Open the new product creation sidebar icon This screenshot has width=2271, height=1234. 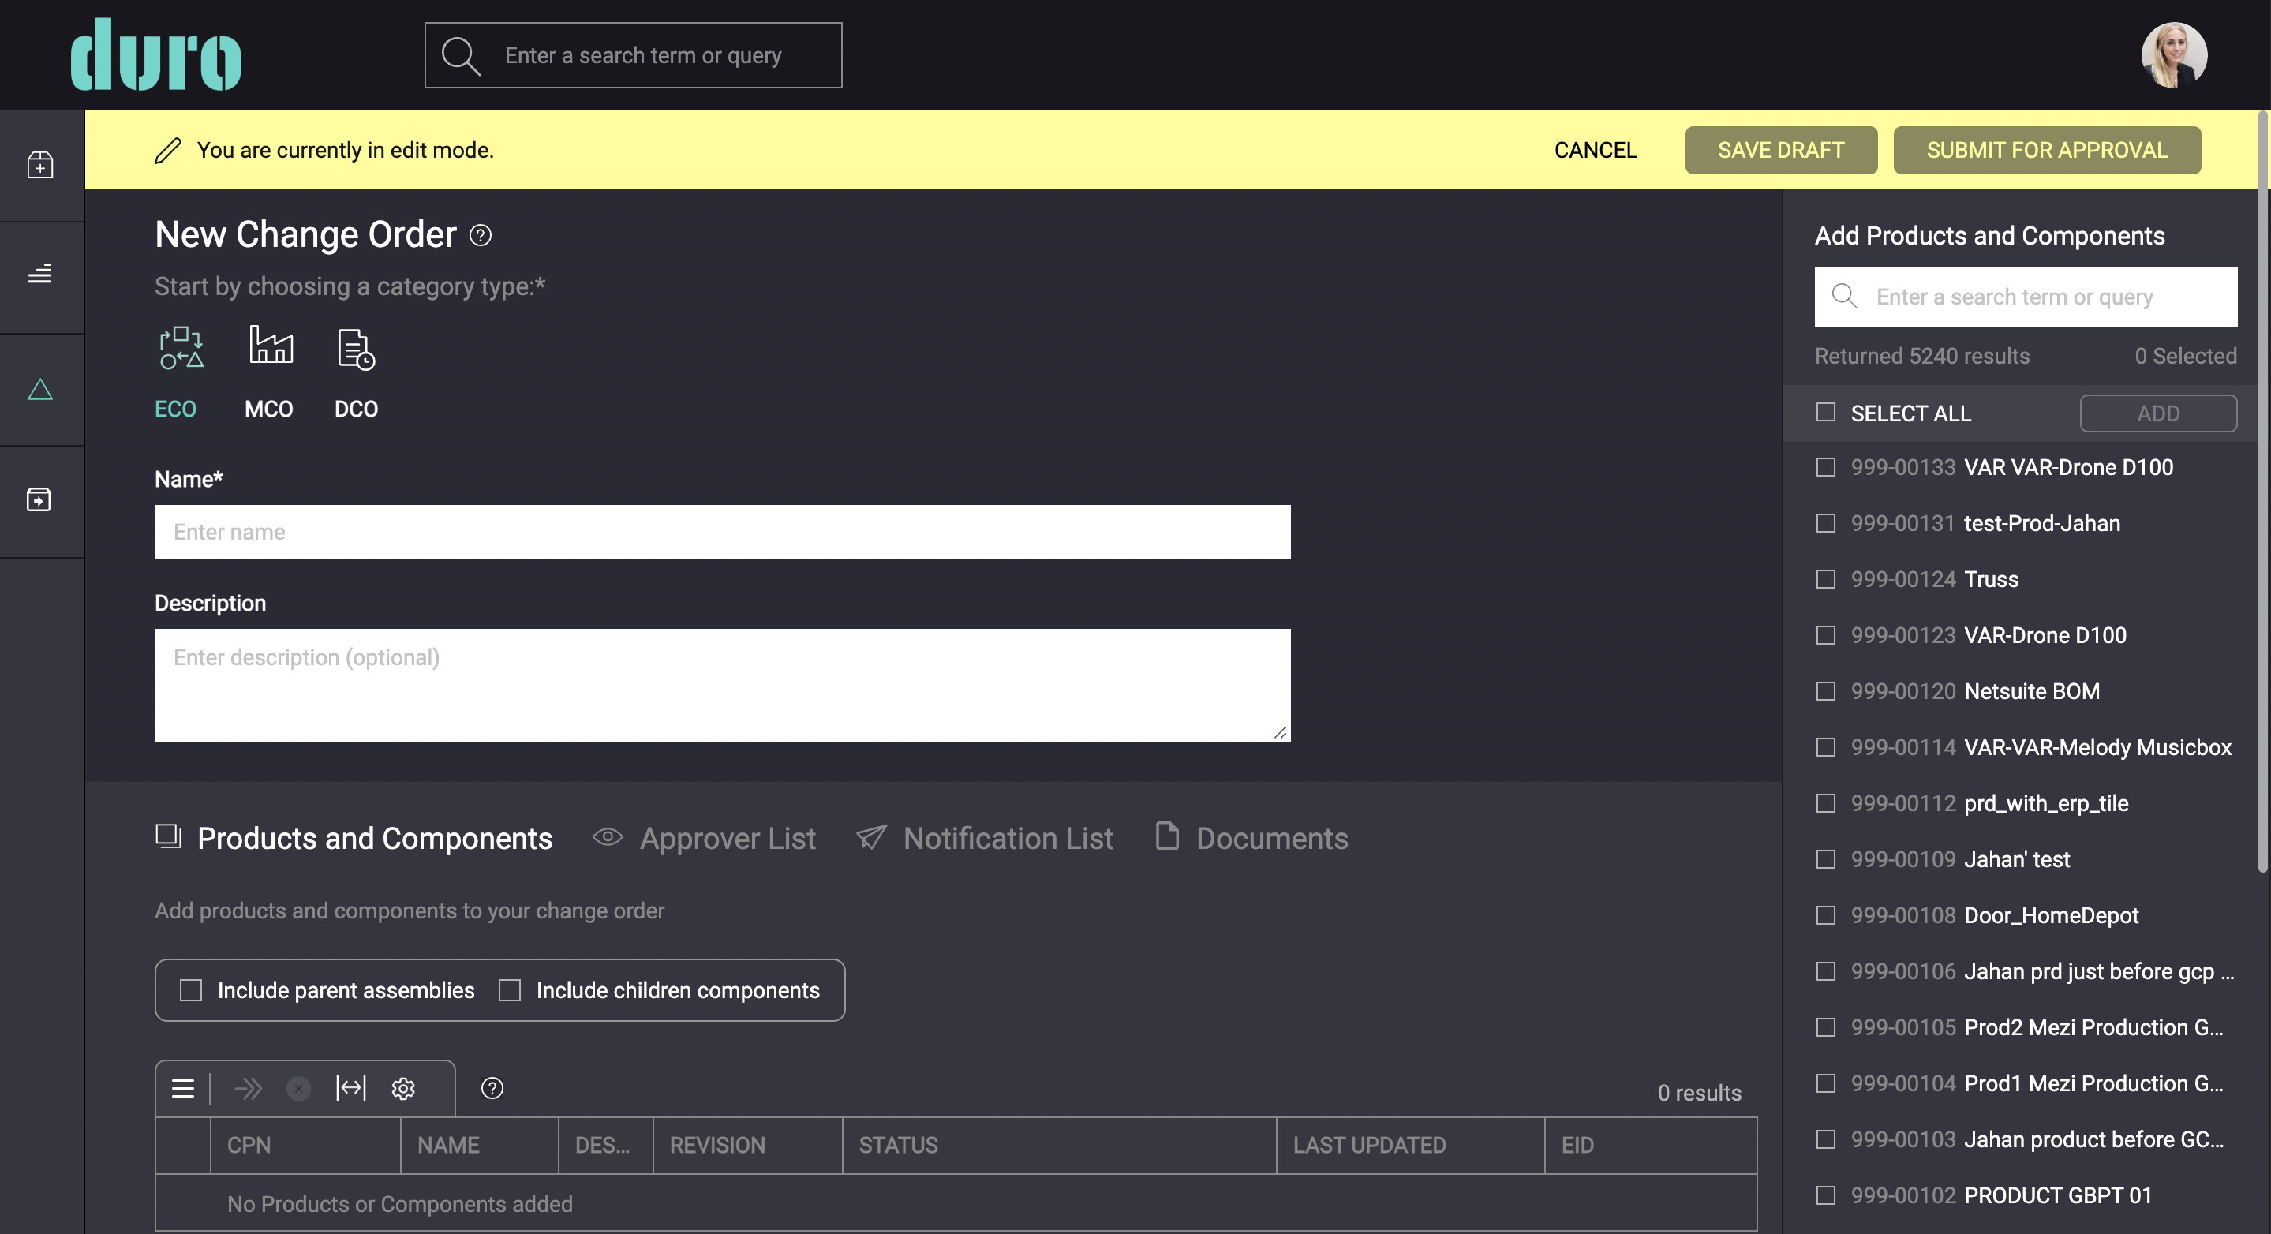[40, 165]
